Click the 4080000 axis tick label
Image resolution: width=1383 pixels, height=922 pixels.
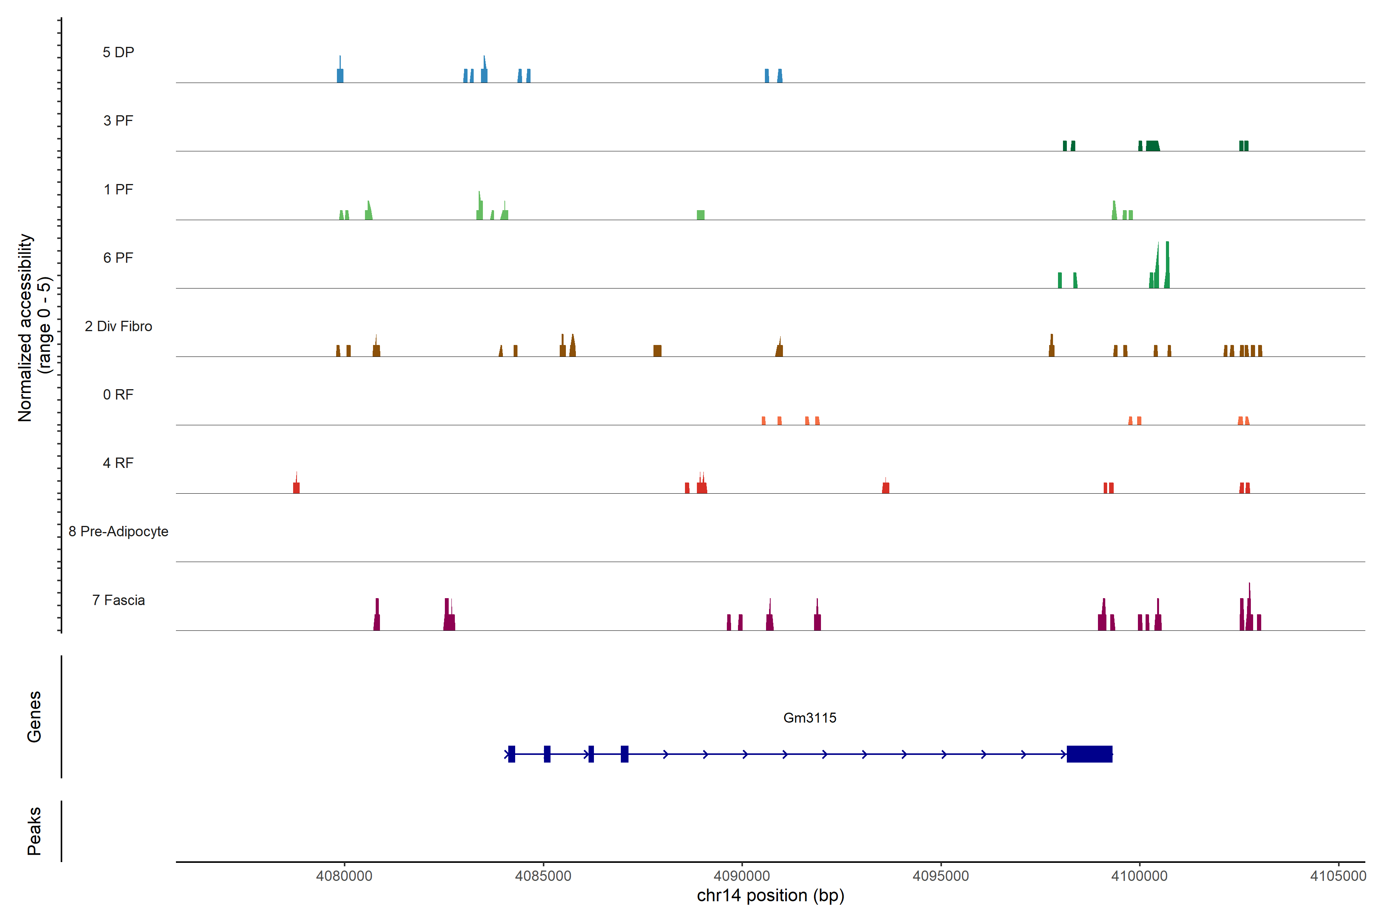click(x=344, y=876)
